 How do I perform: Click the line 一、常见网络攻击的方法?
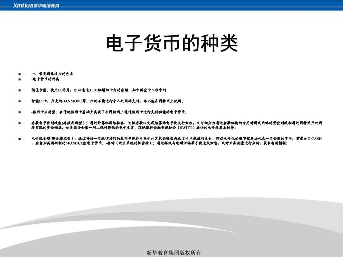(52, 74)
